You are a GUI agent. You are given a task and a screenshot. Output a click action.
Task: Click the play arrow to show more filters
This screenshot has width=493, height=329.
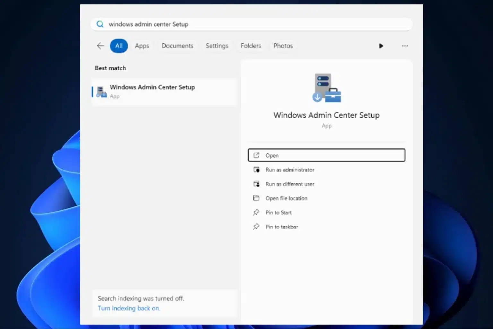tap(381, 46)
